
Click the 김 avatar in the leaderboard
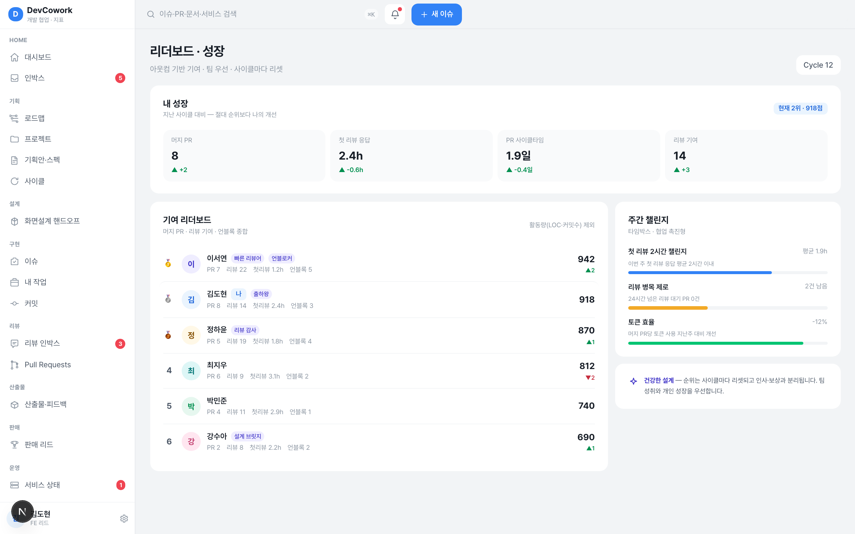[191, 300]
